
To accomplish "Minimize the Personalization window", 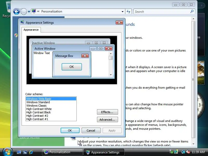I will click(176, 5).
